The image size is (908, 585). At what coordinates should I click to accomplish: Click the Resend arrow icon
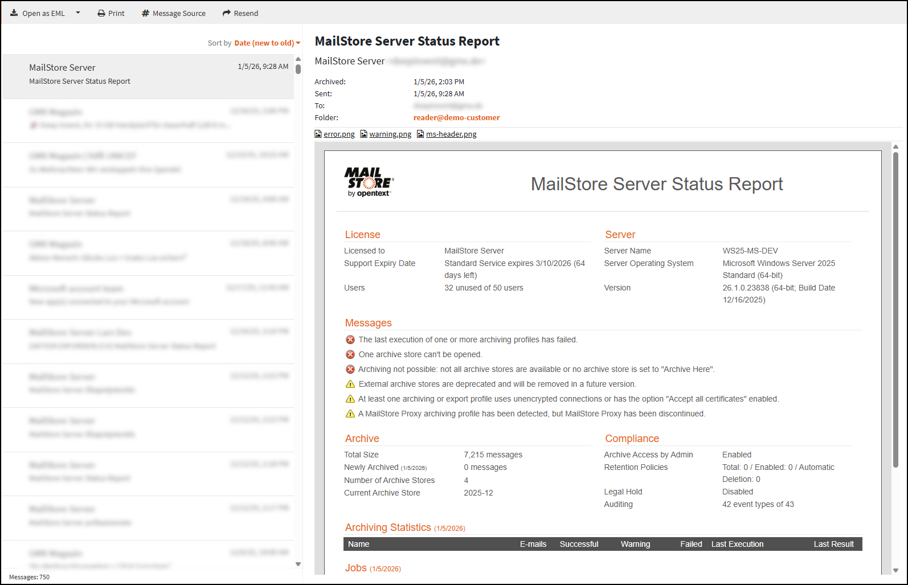(227, 13)
